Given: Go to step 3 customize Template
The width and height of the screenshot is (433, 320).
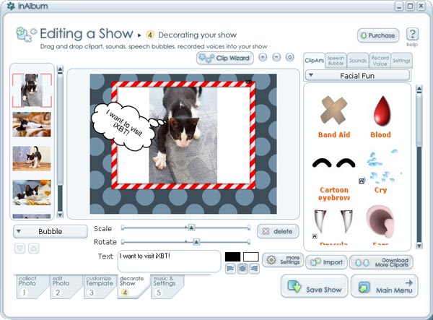Looking at the screenshot, I should pyautogui.click(x=100, y=287).
